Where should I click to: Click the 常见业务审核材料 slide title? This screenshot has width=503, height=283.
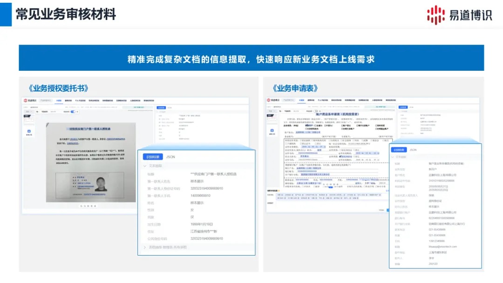(65, 15)
